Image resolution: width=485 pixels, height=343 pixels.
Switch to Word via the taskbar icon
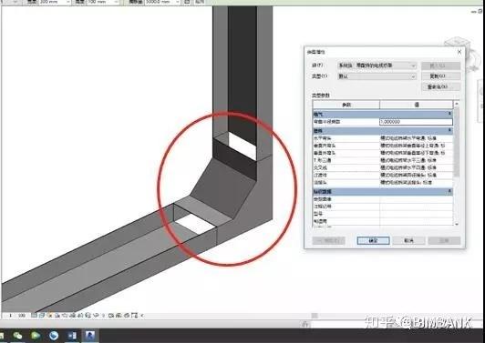coord(72,336)
